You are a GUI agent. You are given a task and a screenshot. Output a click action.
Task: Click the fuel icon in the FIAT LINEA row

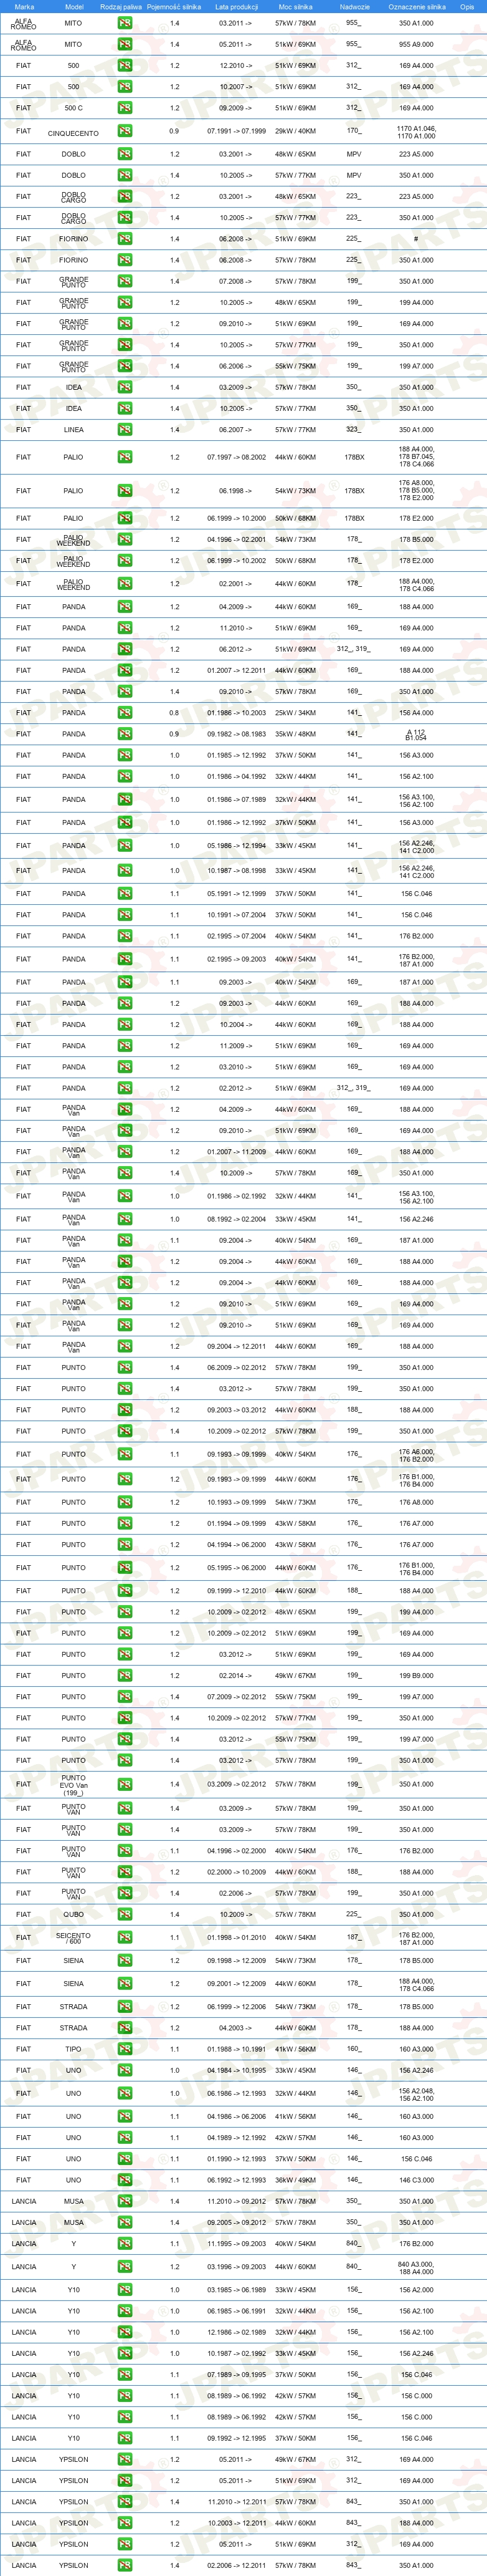pyautogui.click(x=125, y=430)
